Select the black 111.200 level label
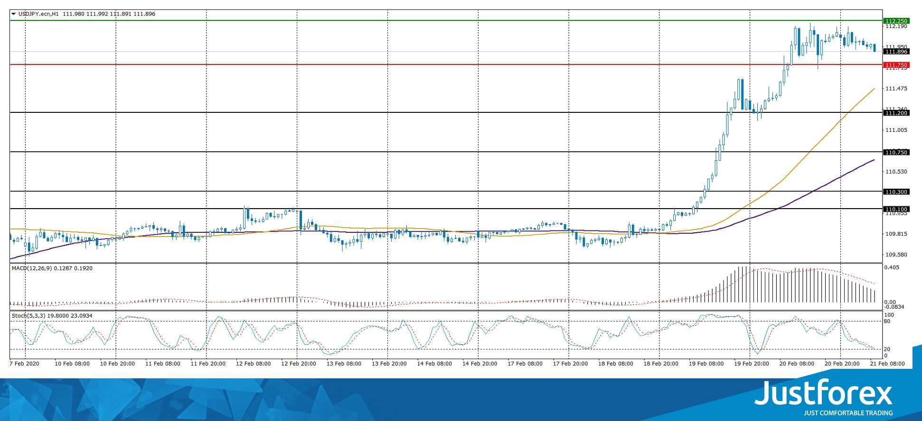The height and width of the screenshot is (421, 922). coord(895,113)
